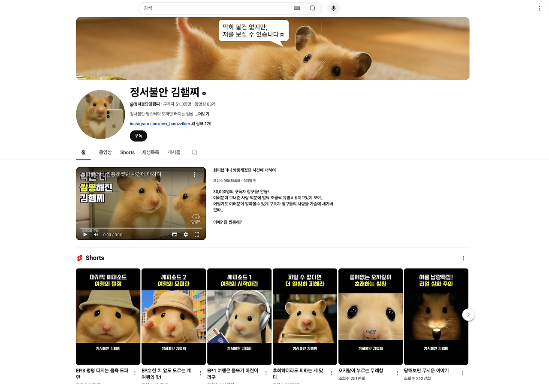The image size is (549, 384).
Task: Click the verified badge next to the channel name
Action: pos(204,92)
